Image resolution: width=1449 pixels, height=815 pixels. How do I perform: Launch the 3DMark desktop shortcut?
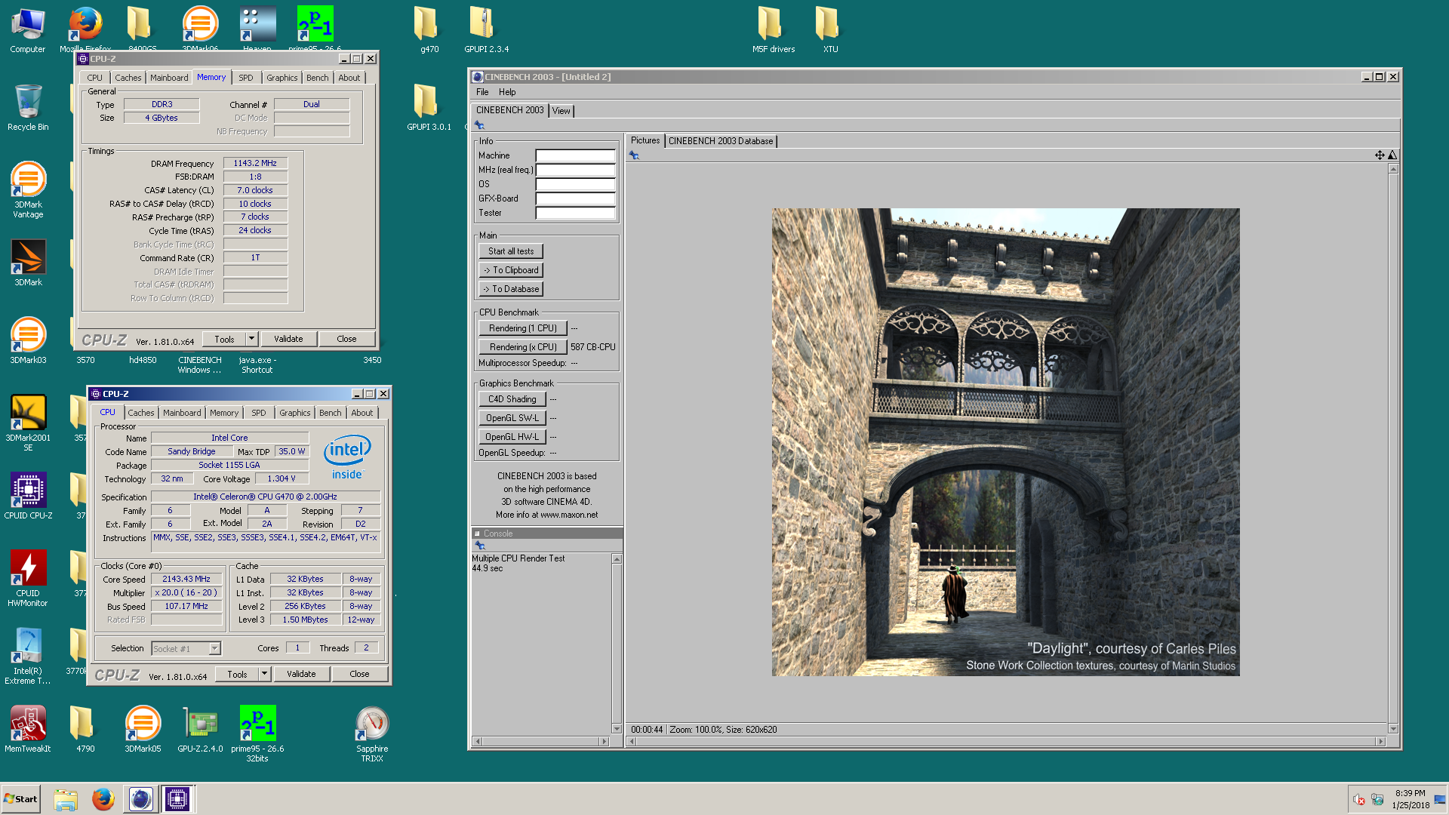pos(28,263)
